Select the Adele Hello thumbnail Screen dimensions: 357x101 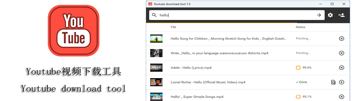156,68
